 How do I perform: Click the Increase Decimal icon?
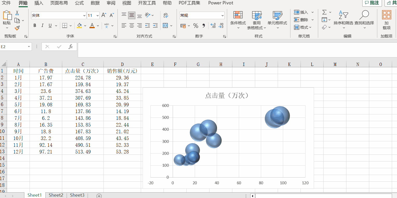213,26
